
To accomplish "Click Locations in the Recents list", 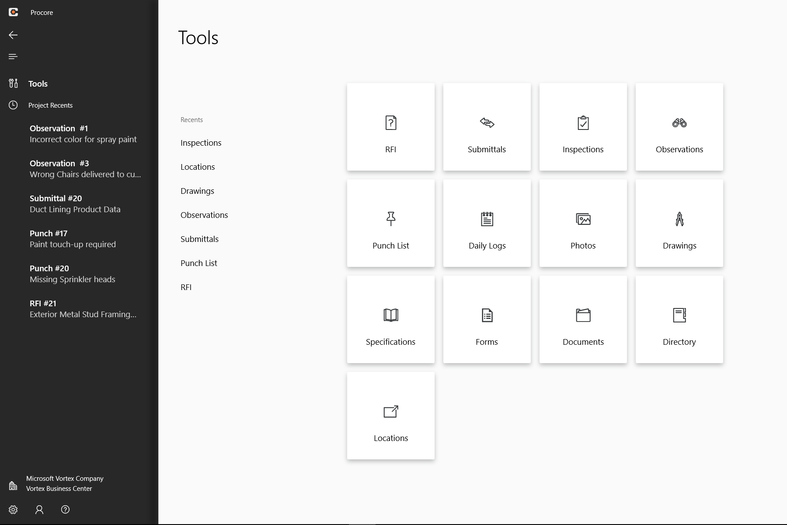I will (198, 167).
